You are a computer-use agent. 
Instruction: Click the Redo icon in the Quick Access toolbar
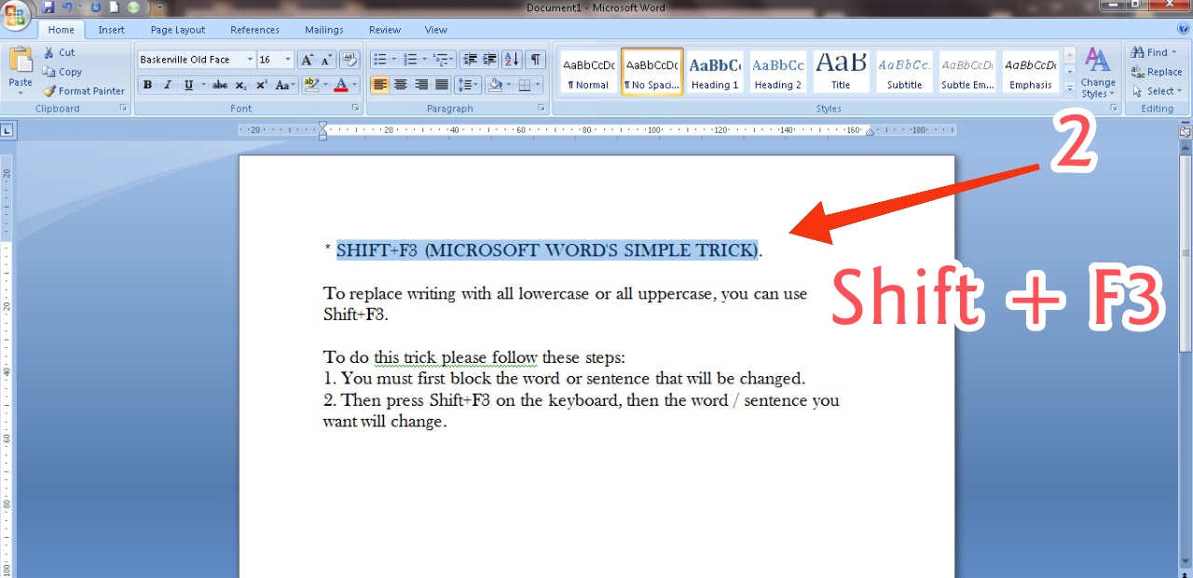point(95,7)
